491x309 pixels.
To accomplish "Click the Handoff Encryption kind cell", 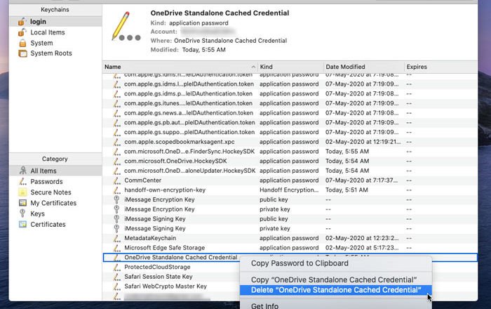I will point(289,190).
